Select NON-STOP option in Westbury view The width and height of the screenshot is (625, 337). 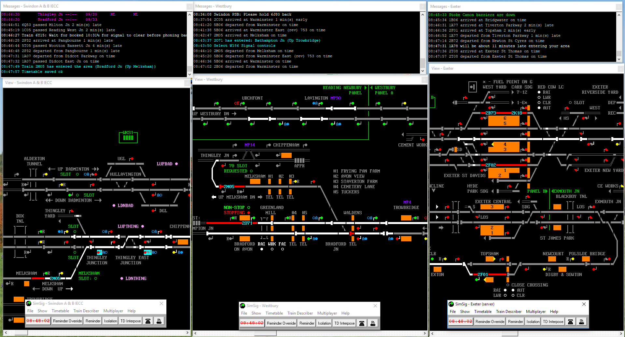(x=249, y=207)
